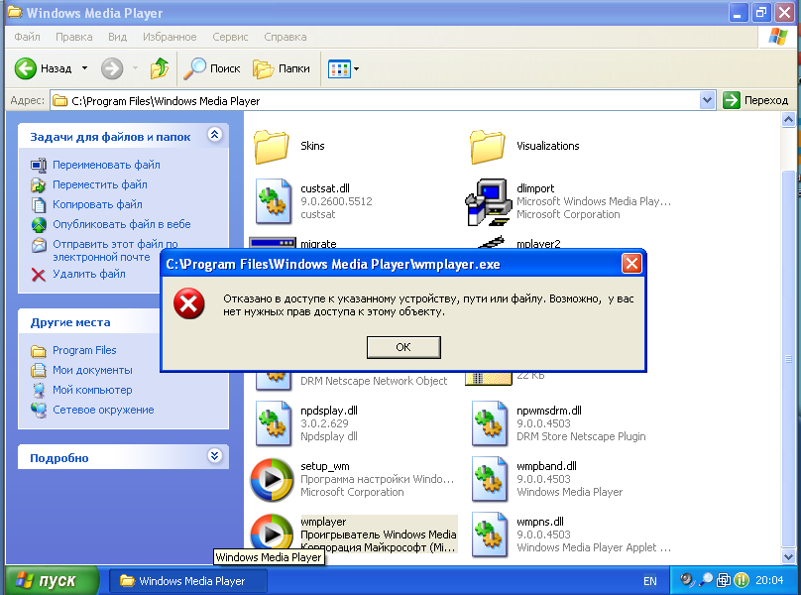Select the setup_wm program icon
This screenshot has width=801, height=595.
pyautogui.click(x=272, y=480)
